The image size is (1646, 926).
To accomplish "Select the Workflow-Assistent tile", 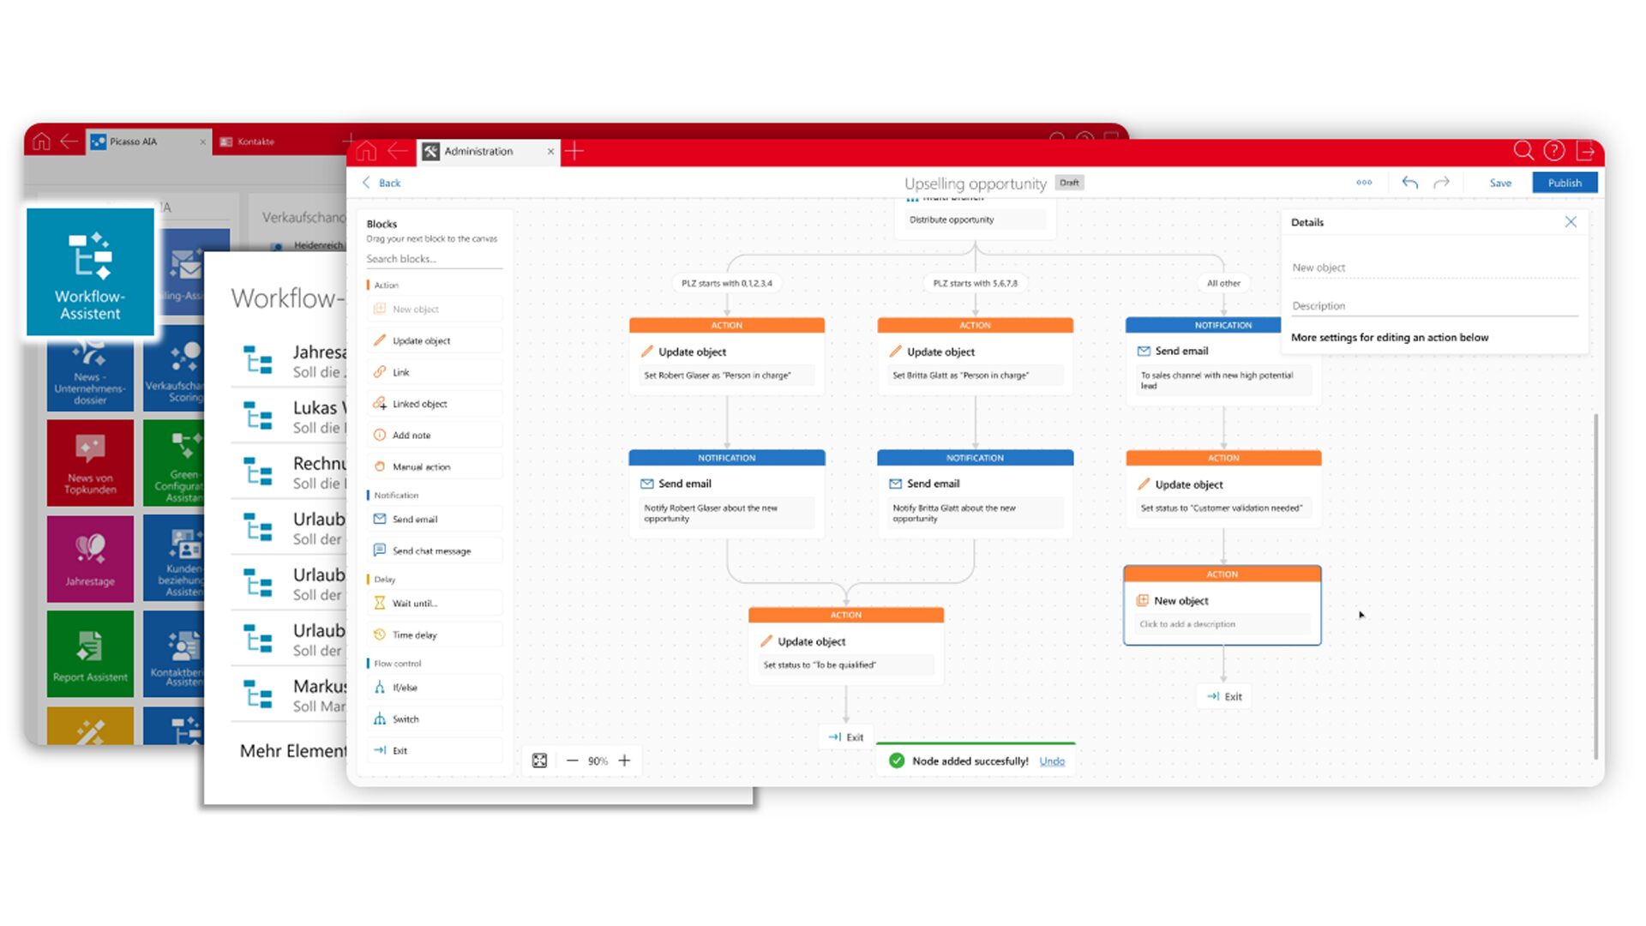I will pyautogui.click(x=90, y=272).
